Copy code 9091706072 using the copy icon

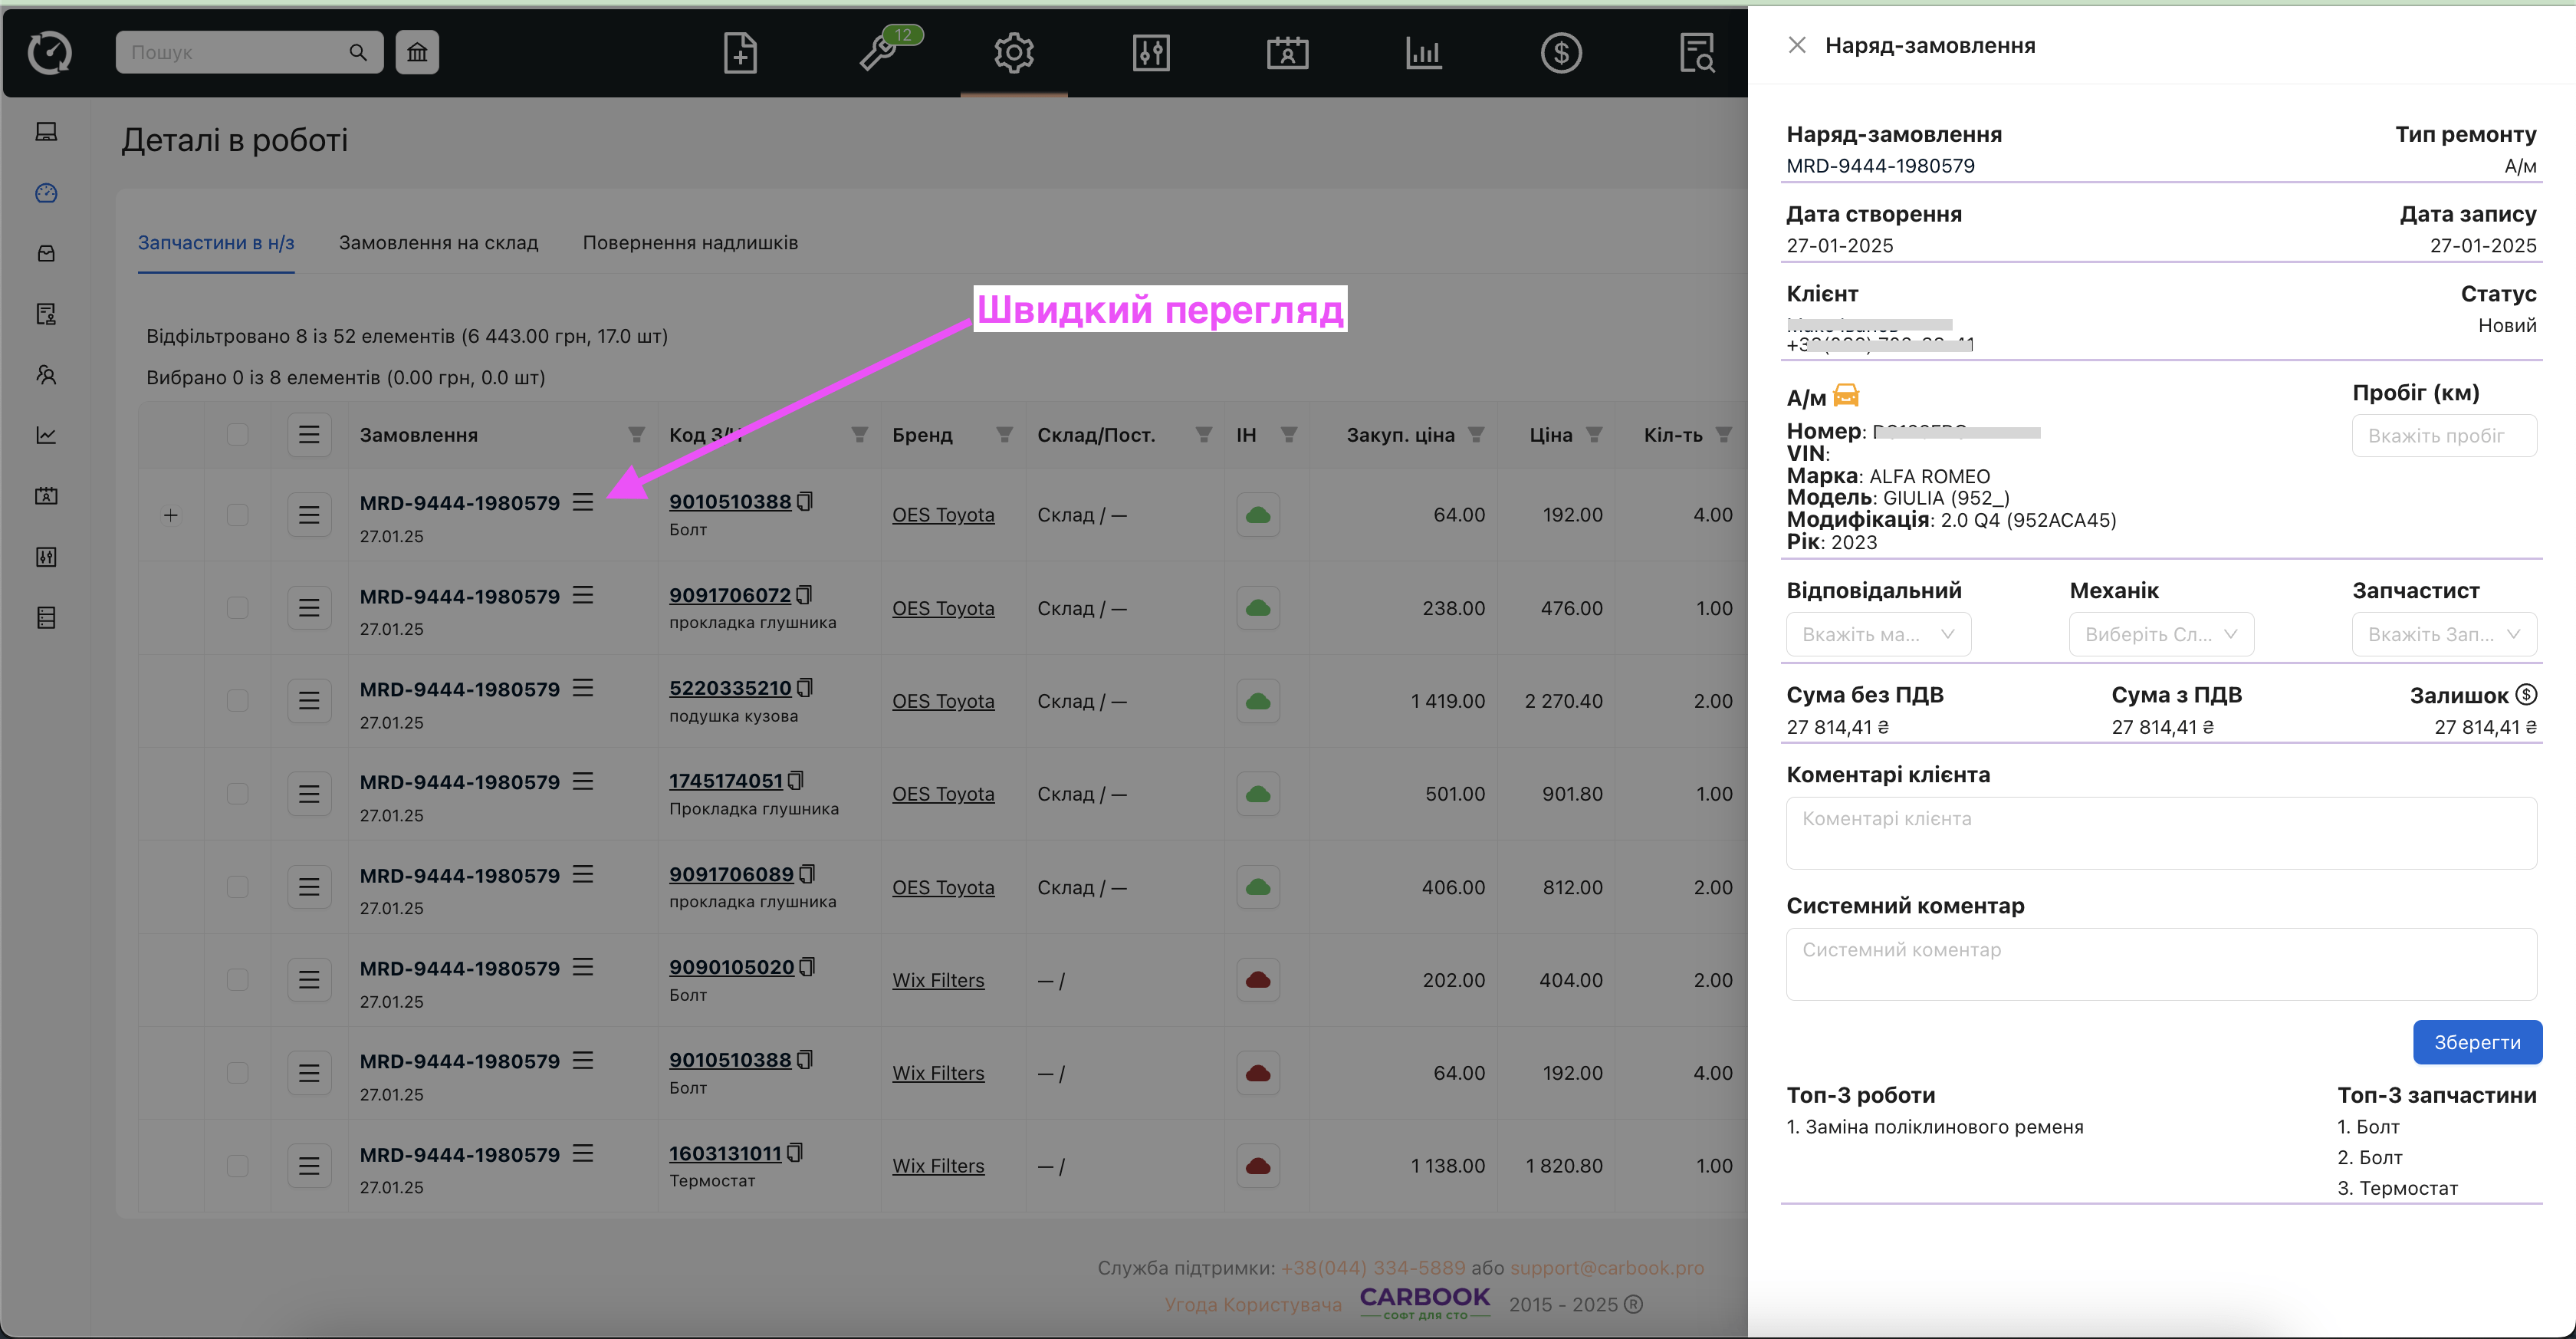point(805,595)
